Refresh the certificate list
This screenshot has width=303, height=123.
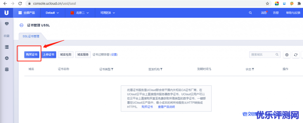(x=295, y=55)
